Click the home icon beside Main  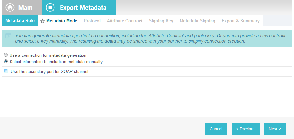[x=10, y=8]
